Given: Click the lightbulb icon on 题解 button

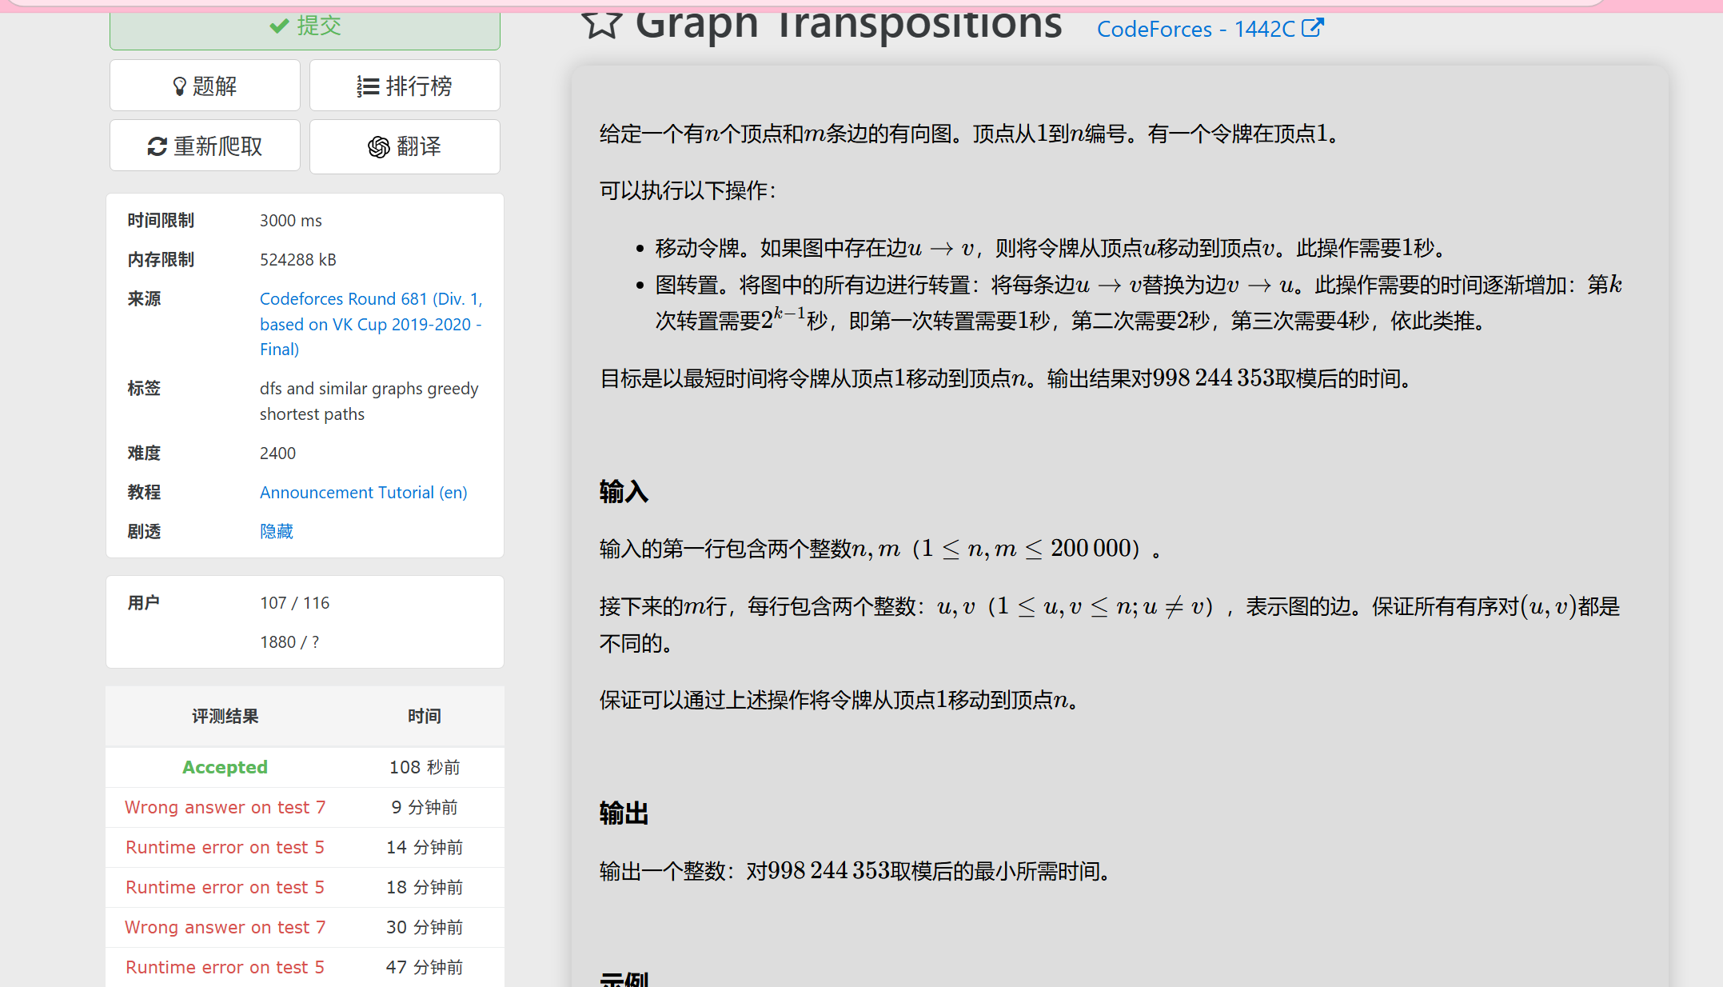Looking at the screenshot, I should 179,86.
